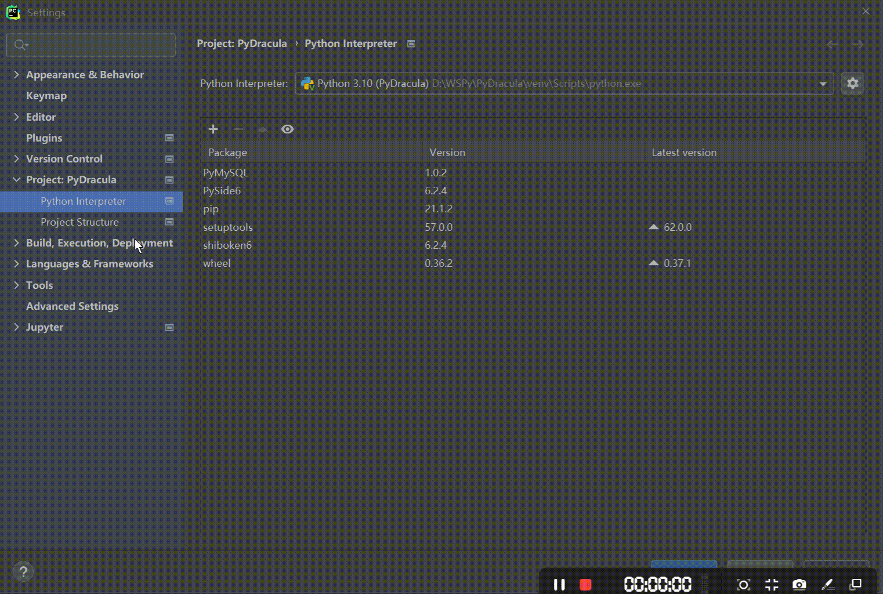Click the wheel update arrow icon
The width and height of the screenshot is (883, 594).
pyautogui.click(x=654, y=263)
